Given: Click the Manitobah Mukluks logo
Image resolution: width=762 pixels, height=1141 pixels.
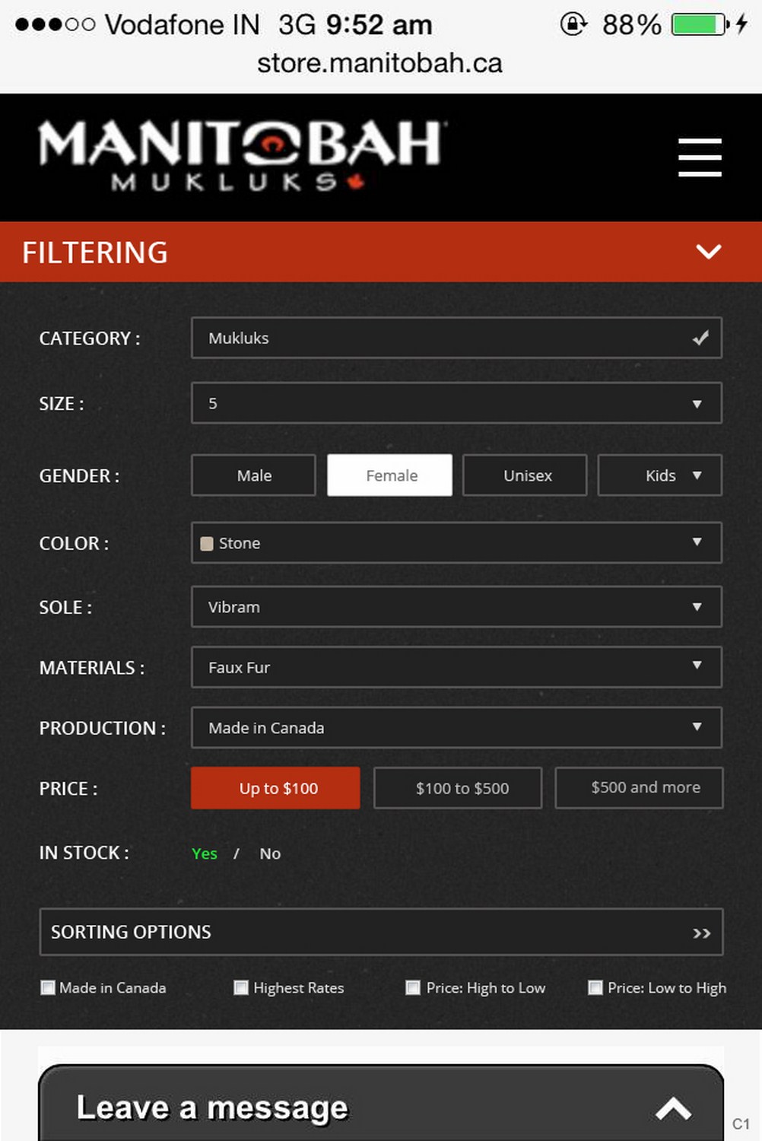Looking at the screenshot, I should point(242,155).
